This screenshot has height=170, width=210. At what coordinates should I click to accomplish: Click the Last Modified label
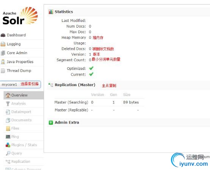(74, 21)
